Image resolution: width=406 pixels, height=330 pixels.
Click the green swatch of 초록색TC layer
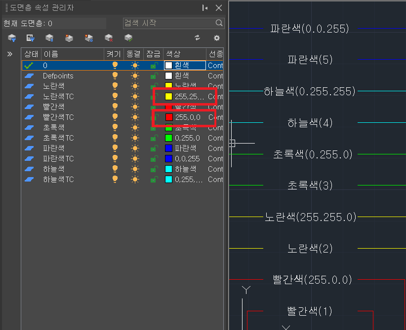click(168, 138)
